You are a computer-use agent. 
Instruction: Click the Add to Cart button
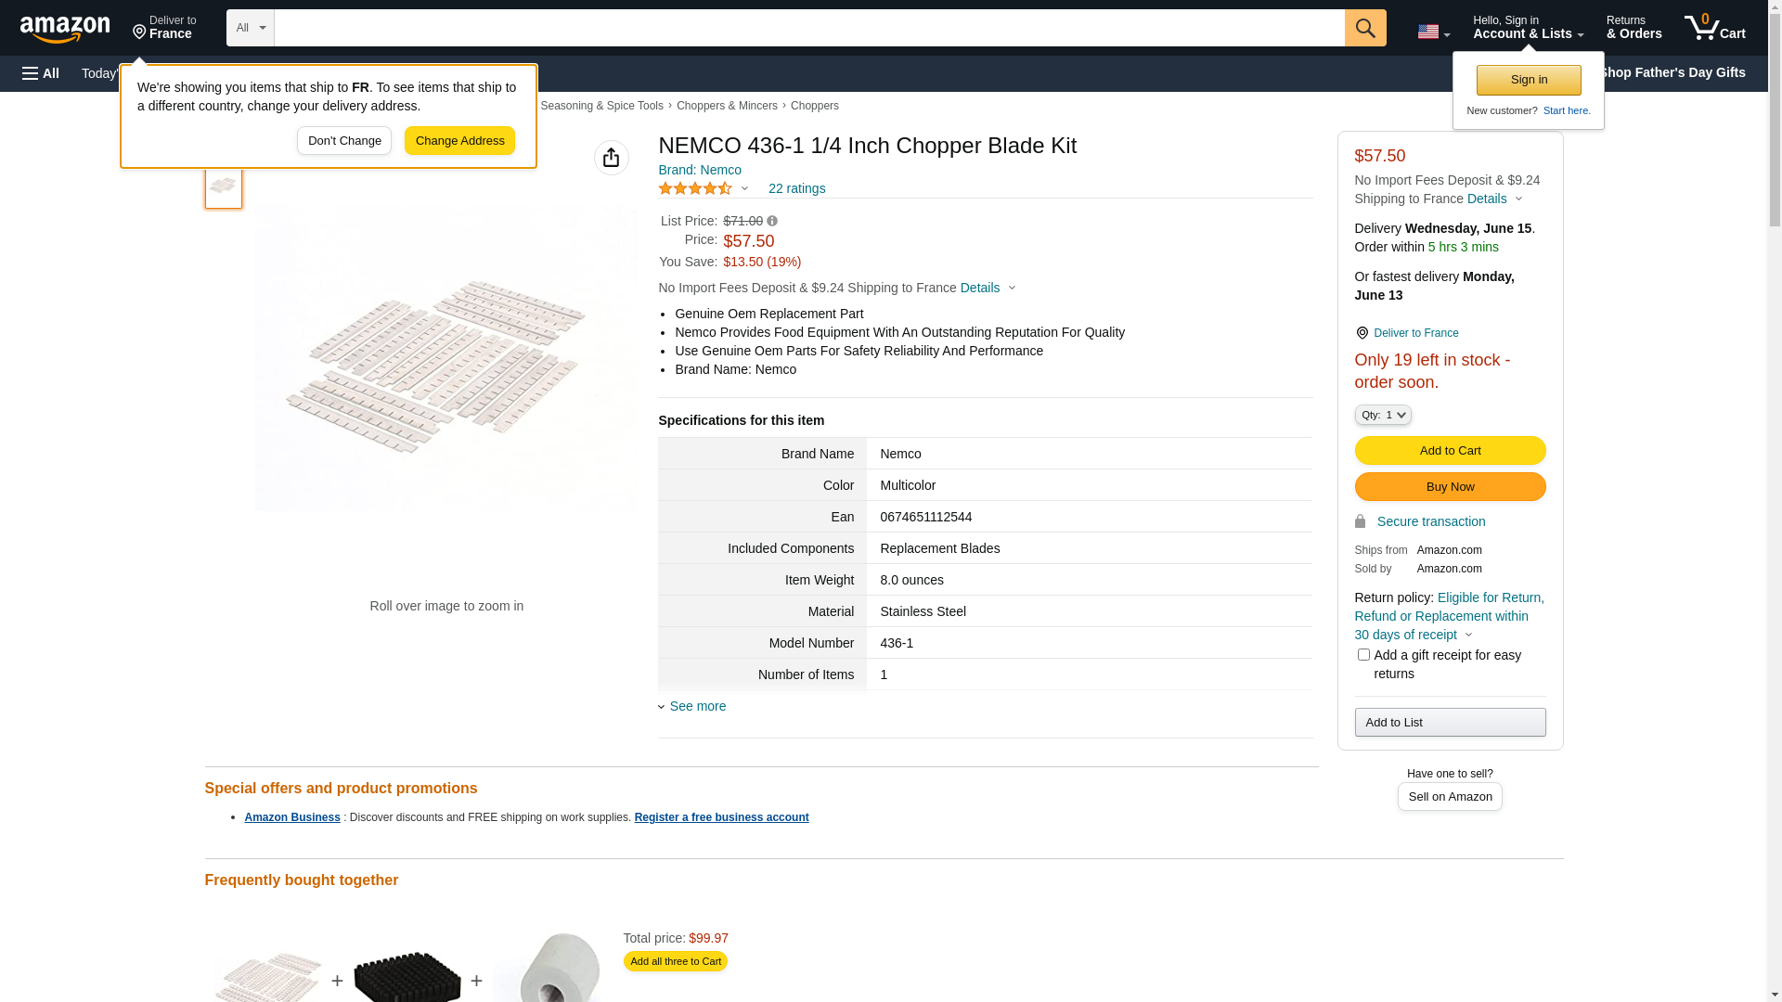1449,451
